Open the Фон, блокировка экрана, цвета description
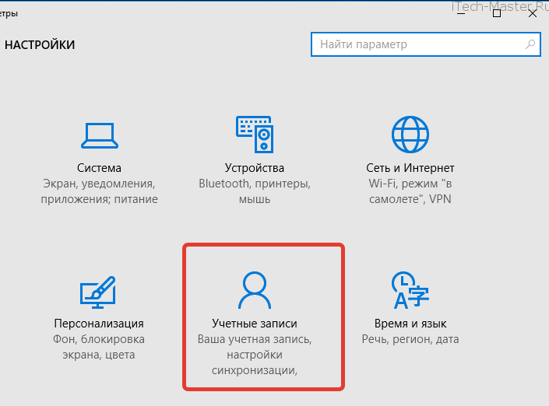 [x=99, y=347]
